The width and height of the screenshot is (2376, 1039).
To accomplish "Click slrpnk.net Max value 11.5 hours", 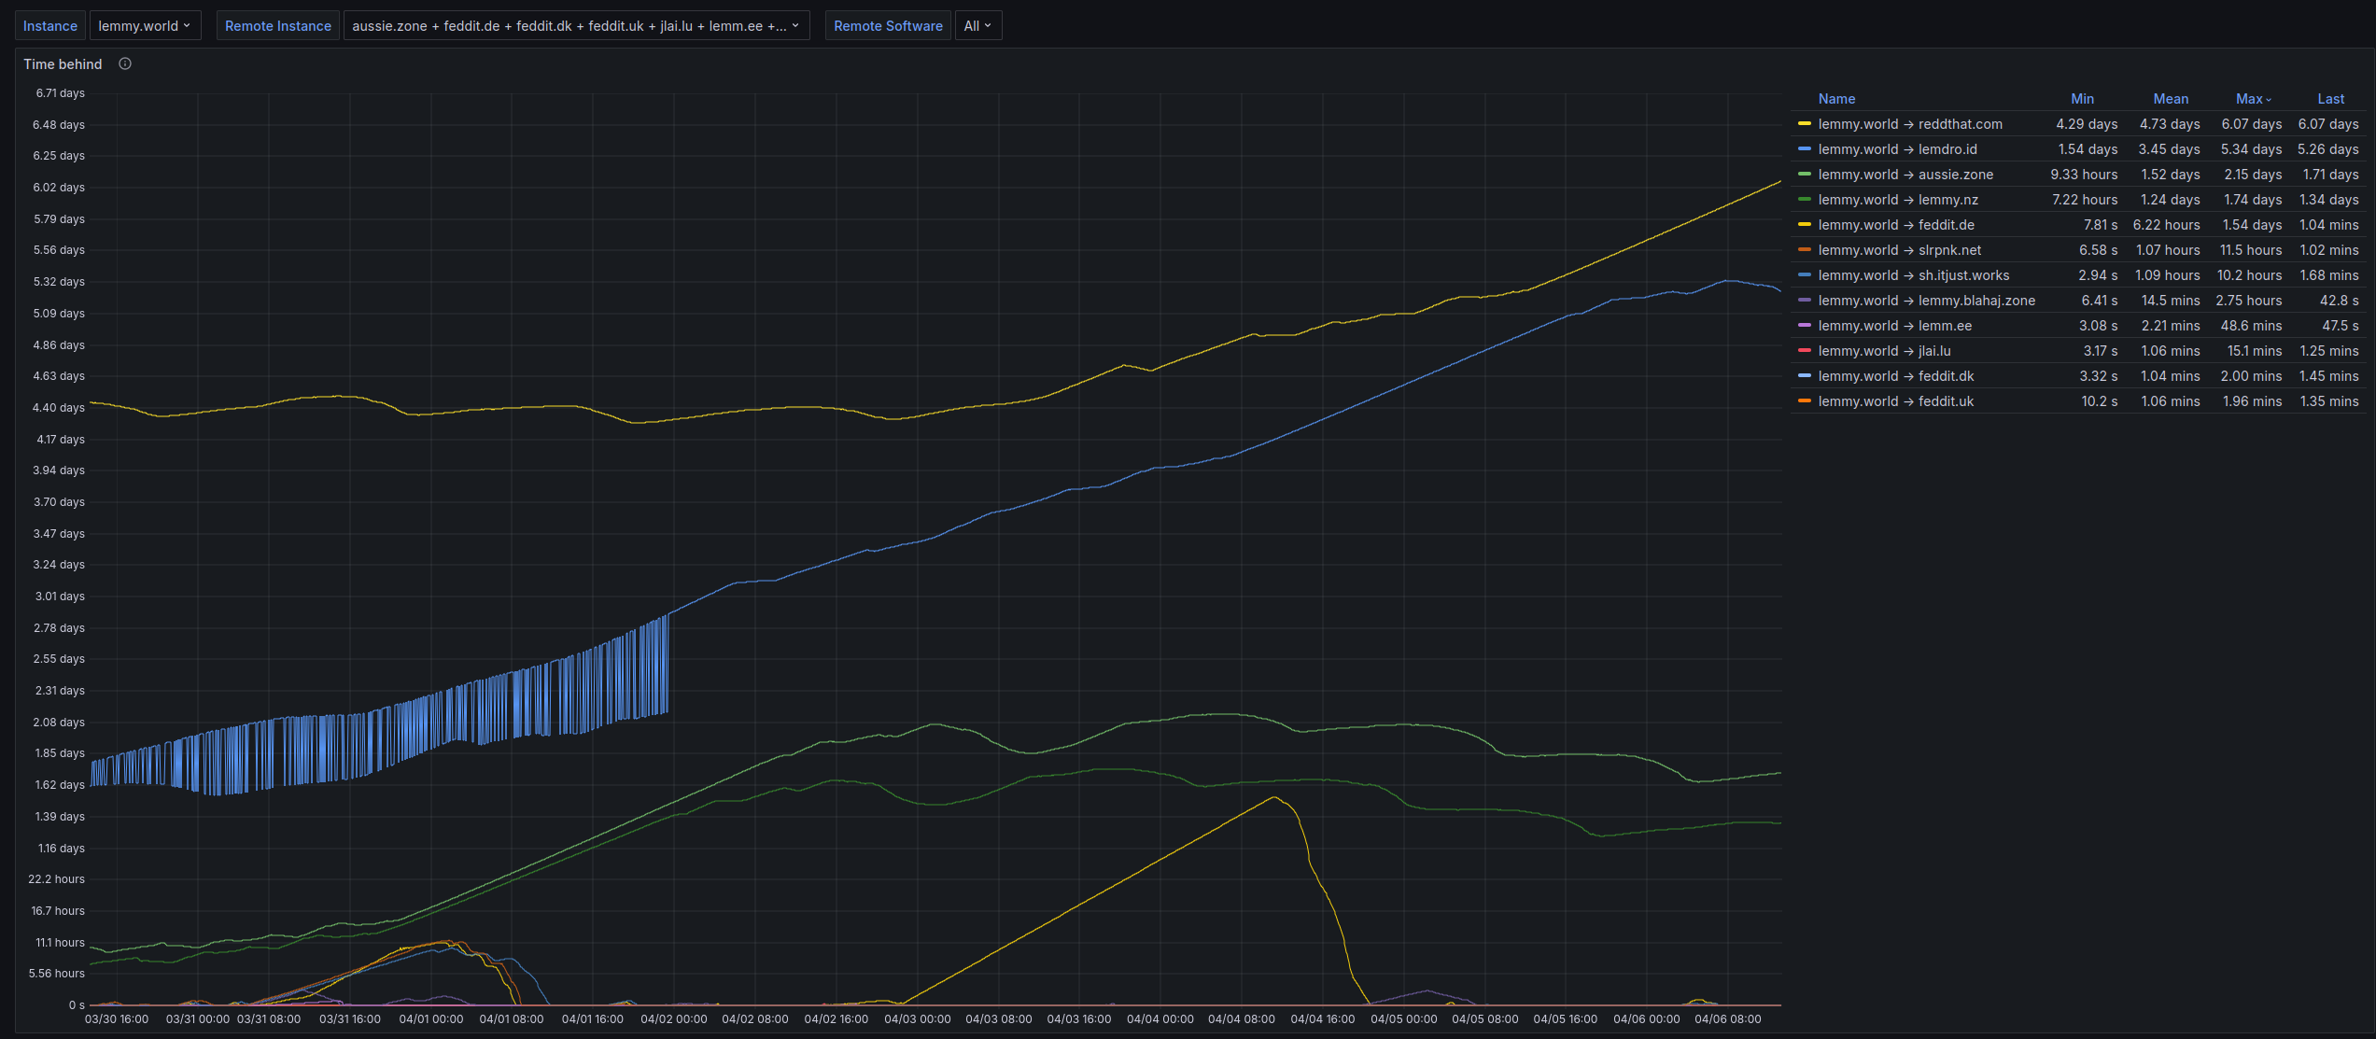I will [2250, 250].
